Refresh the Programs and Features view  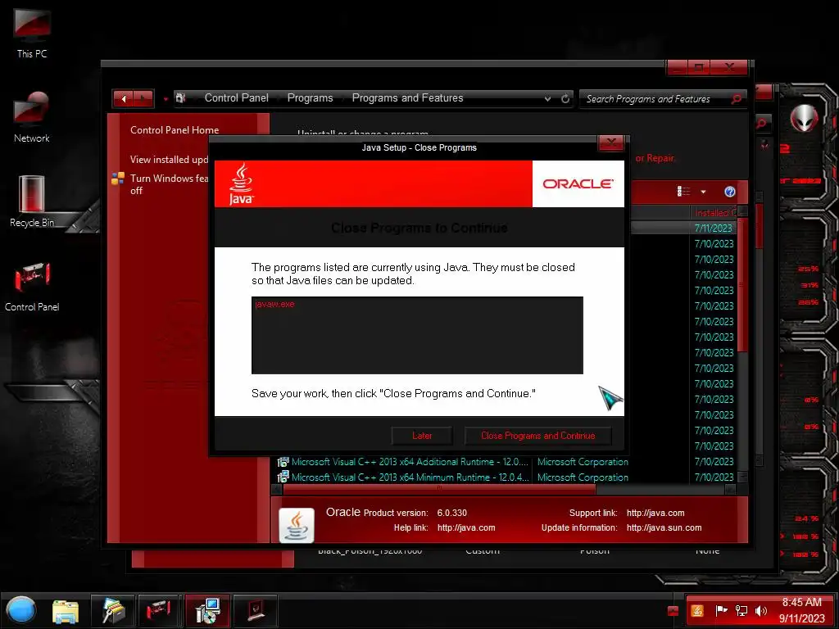(565, 98)
